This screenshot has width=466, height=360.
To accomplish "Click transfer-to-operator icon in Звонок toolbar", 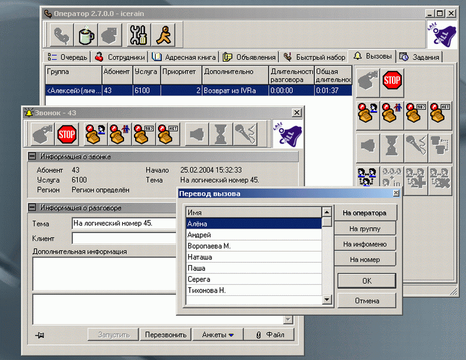I will 96,135.
